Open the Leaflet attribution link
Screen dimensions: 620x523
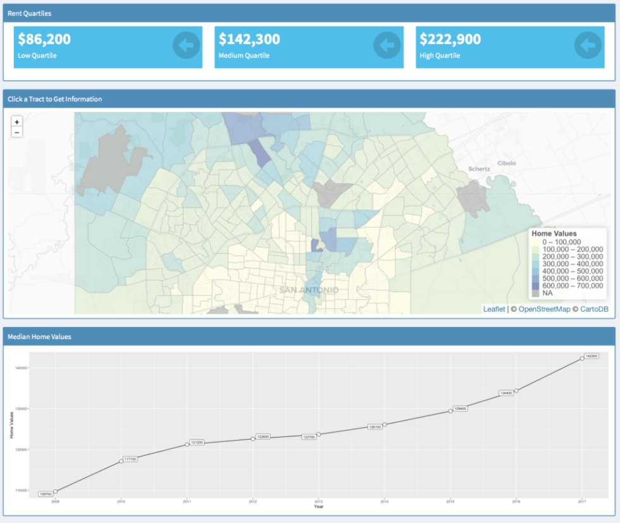[494, 309]
